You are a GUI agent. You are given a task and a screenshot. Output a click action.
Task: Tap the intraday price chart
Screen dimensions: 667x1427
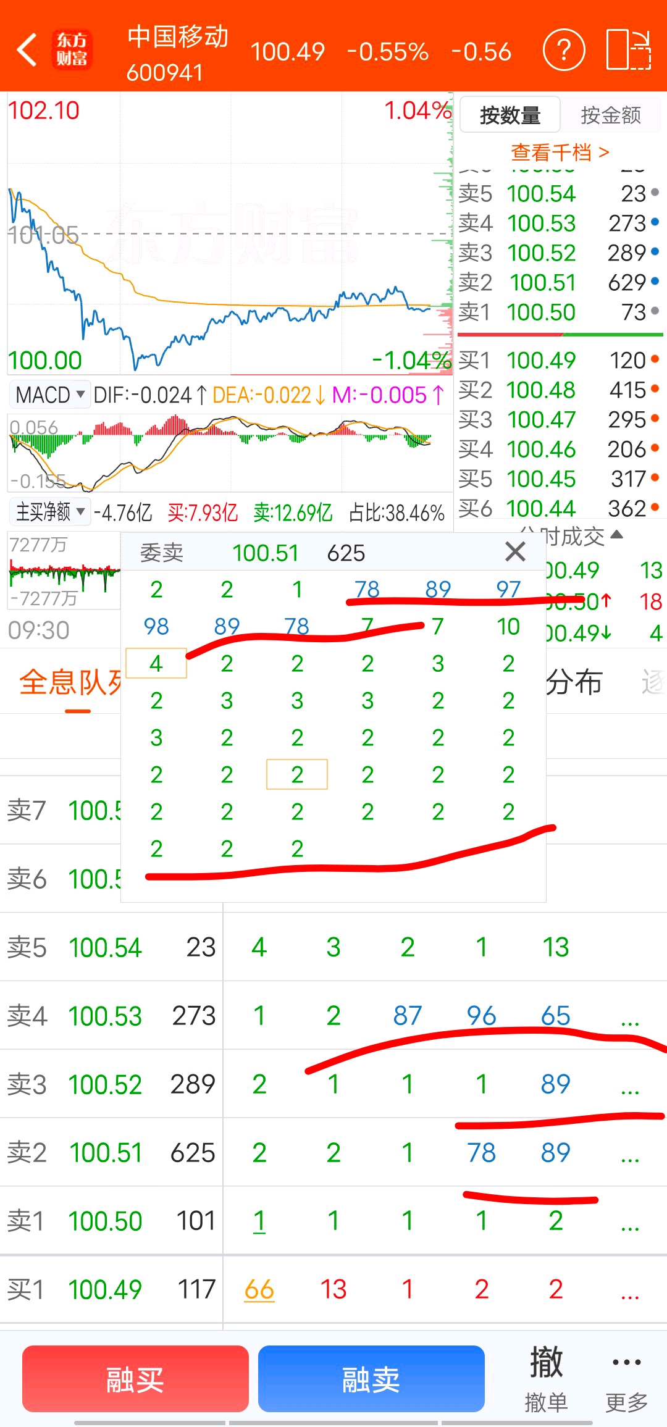230,233
